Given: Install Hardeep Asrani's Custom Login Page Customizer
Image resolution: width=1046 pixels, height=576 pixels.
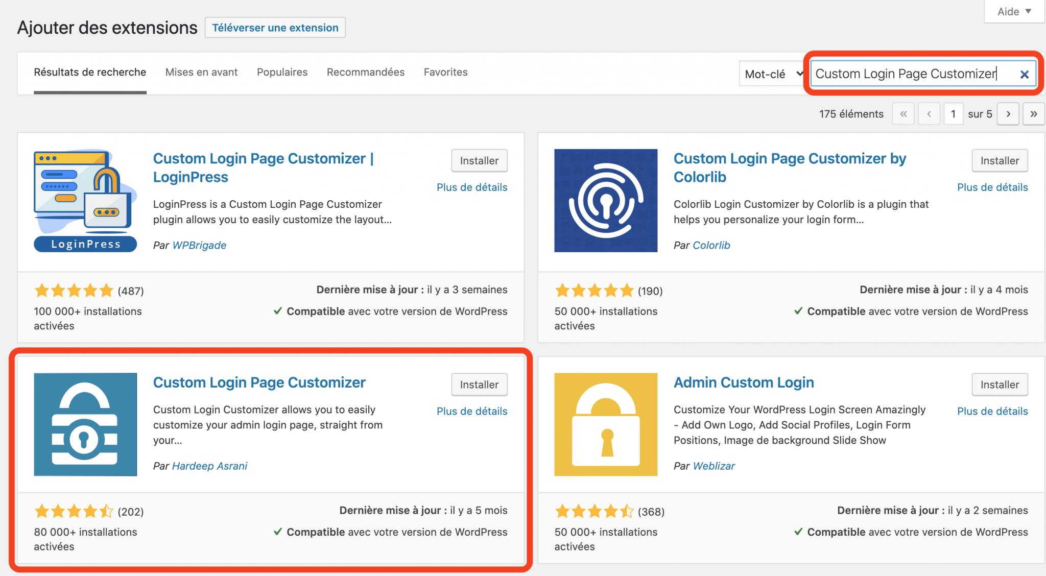Looking at the screenshot, I should pyautogui.click(x=479, y=385).
